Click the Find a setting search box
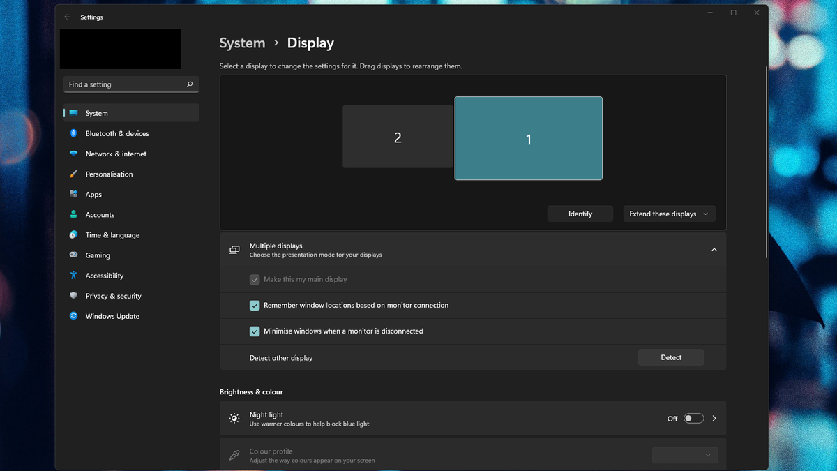Image resolution: width=837 pixels, height=471 pixels. [126, 84]
